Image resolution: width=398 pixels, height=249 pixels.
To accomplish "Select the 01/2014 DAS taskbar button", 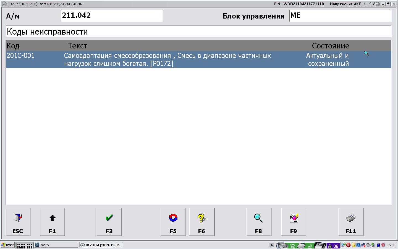I will click(102, 245).
